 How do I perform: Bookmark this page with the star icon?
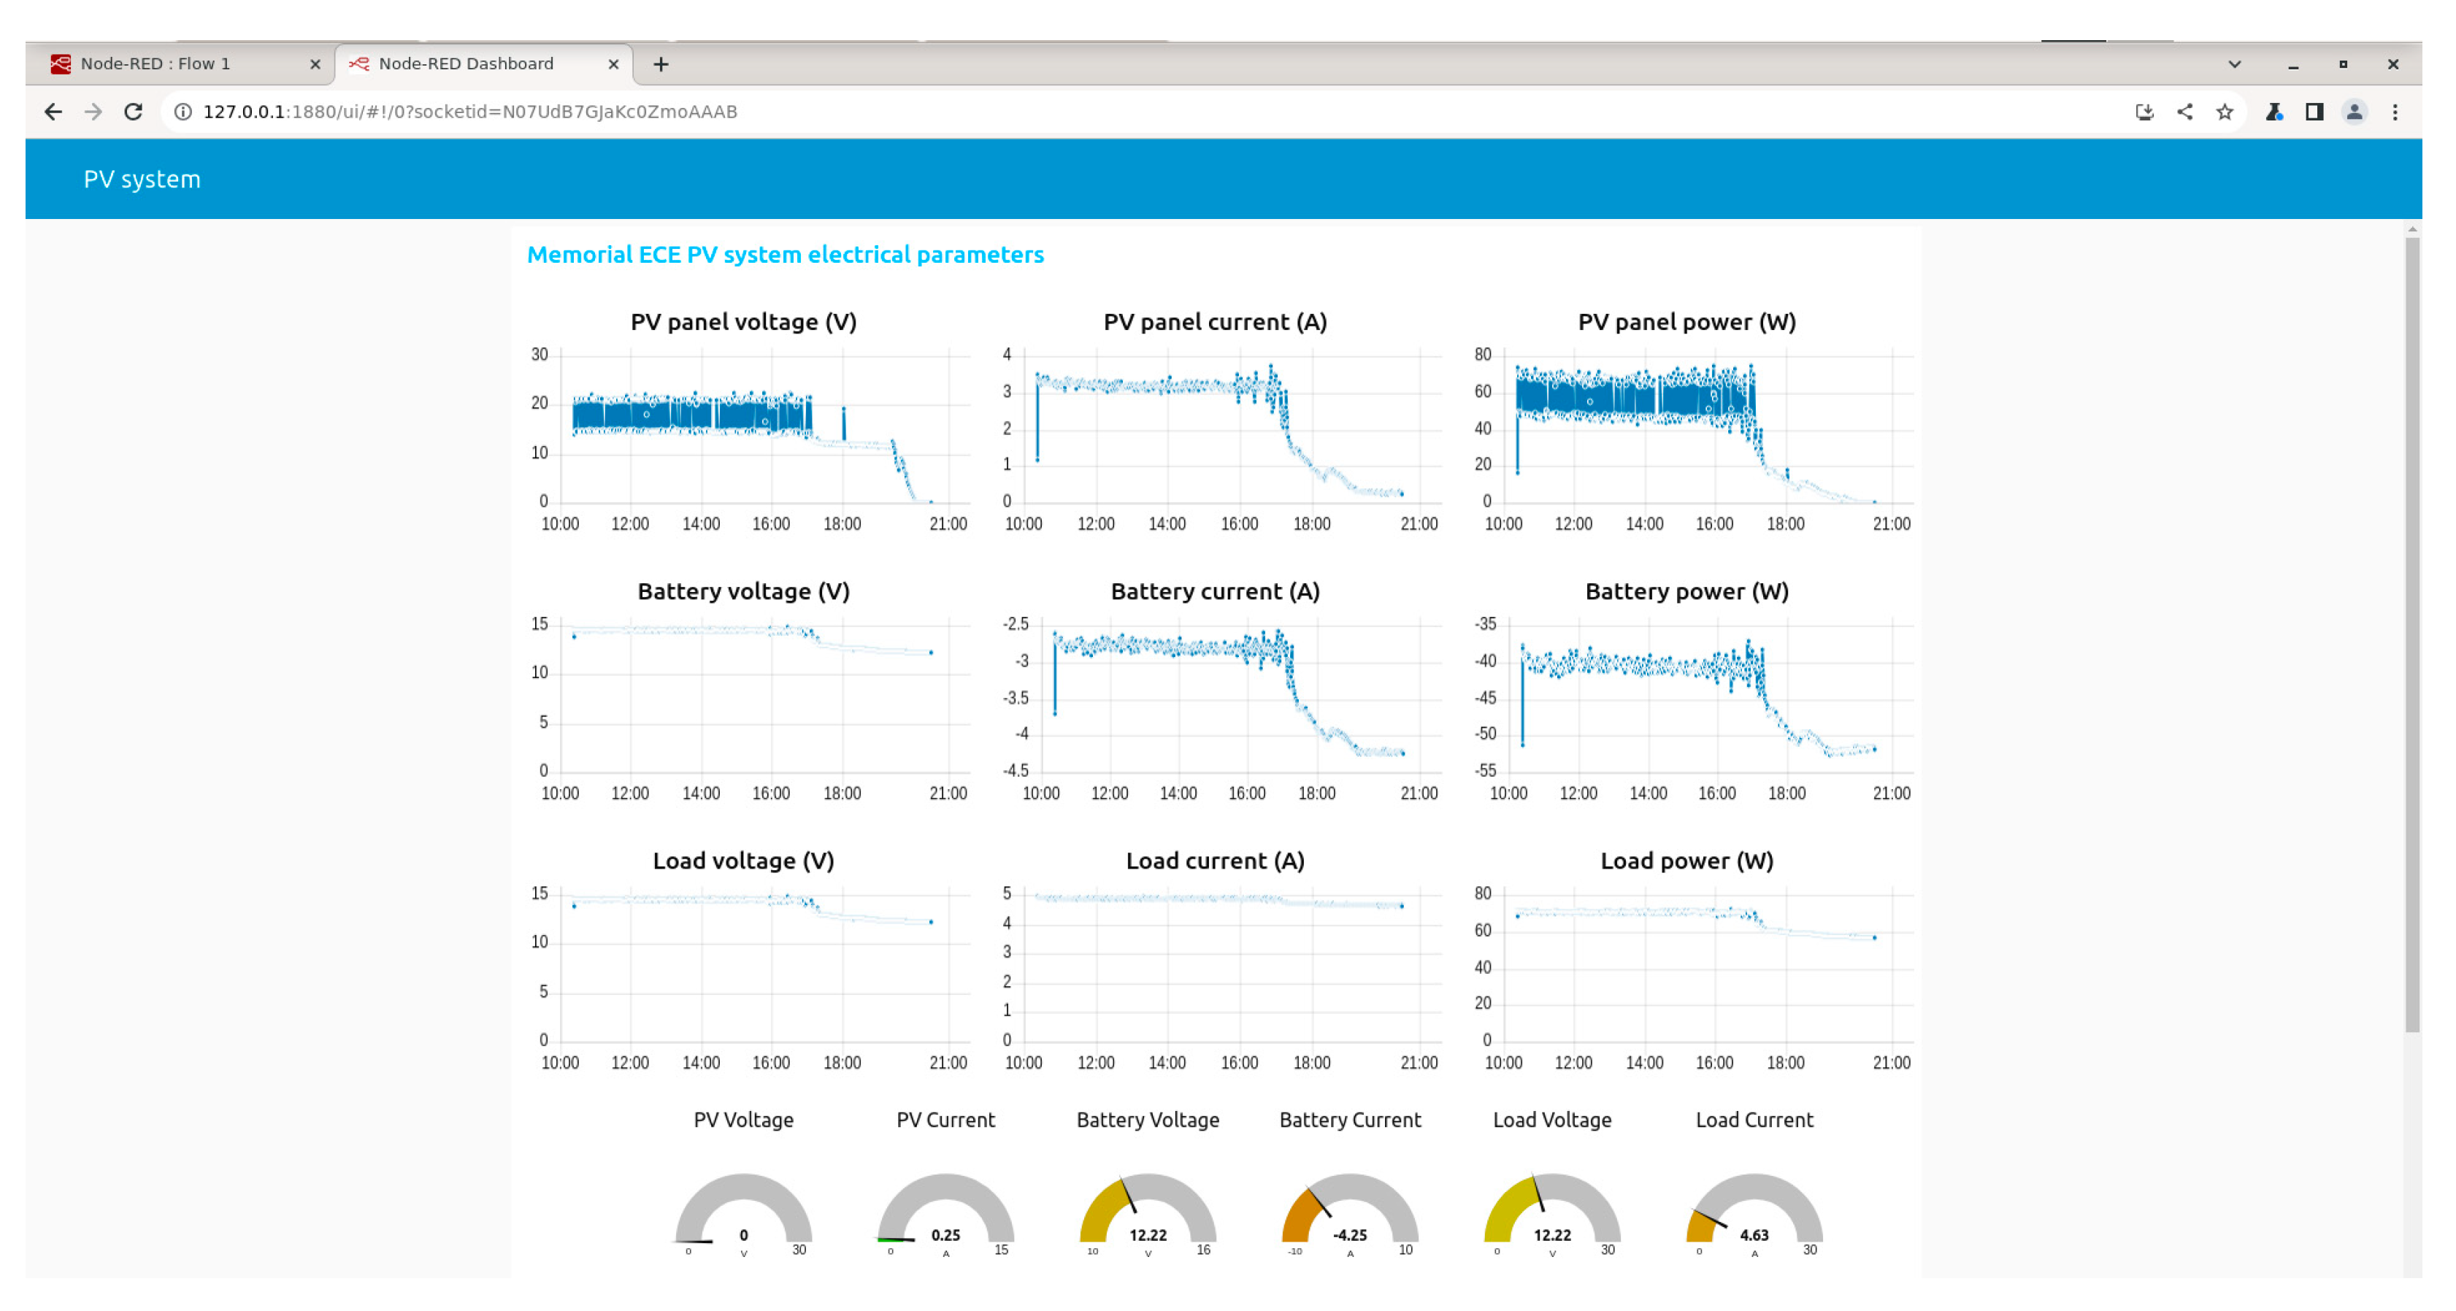(2225, 112)
